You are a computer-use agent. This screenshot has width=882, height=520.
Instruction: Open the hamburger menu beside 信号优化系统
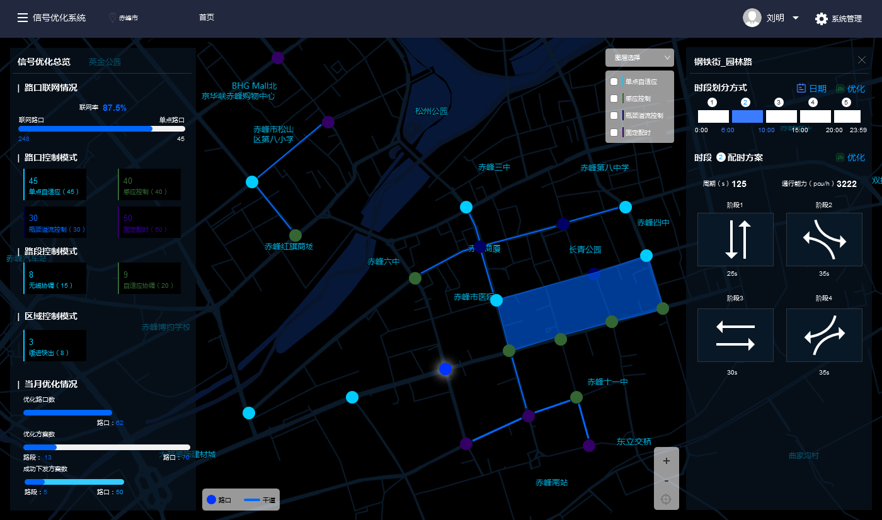tap(22, 18)
